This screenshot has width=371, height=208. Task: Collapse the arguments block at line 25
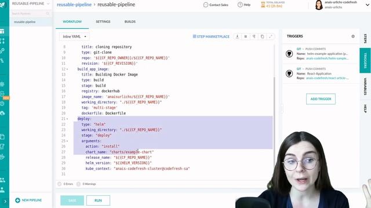point(67,141)
